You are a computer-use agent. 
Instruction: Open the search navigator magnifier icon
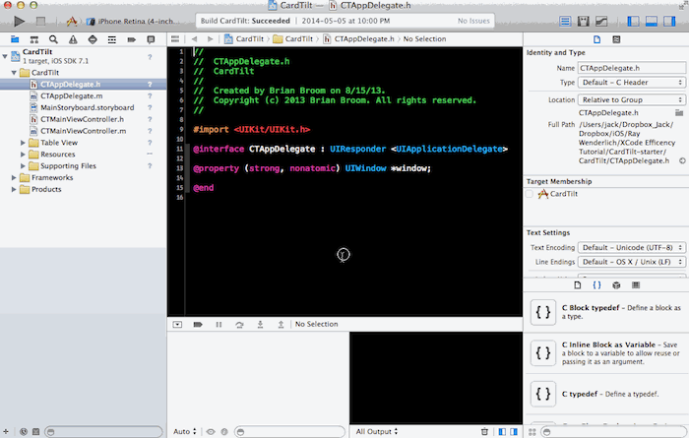(x=53, y=39)
